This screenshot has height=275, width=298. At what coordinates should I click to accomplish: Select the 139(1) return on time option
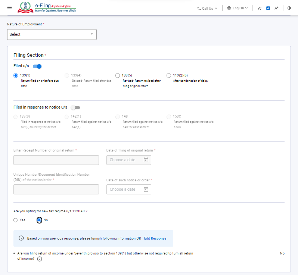coord(16,75)
